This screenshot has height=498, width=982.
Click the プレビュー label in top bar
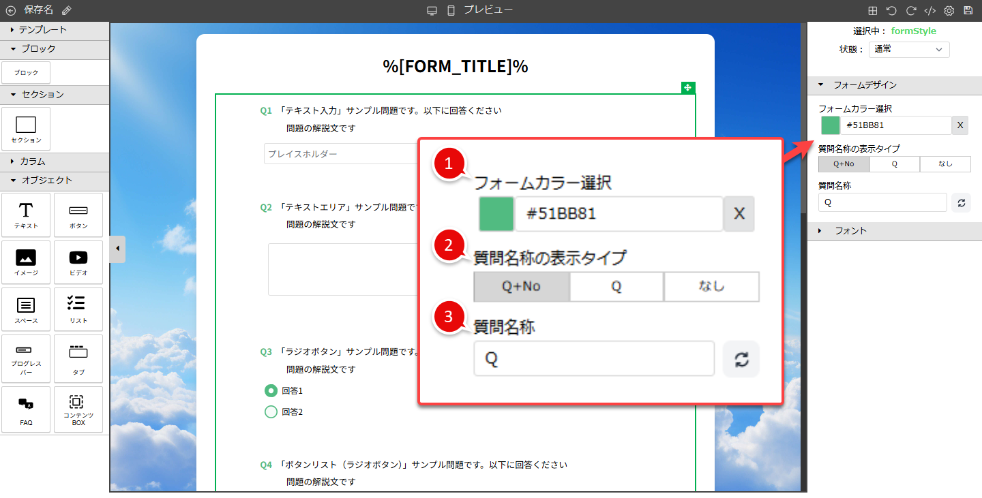[x=488, y=10]
